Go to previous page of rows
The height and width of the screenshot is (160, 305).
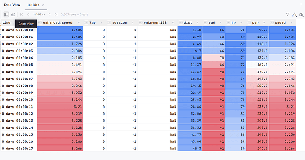coord(28,15)
